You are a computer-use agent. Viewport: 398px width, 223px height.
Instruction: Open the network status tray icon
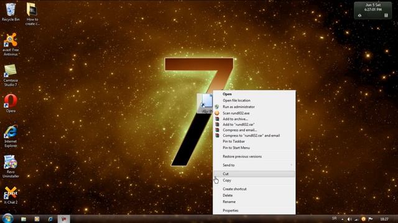[x=356, y=219]
